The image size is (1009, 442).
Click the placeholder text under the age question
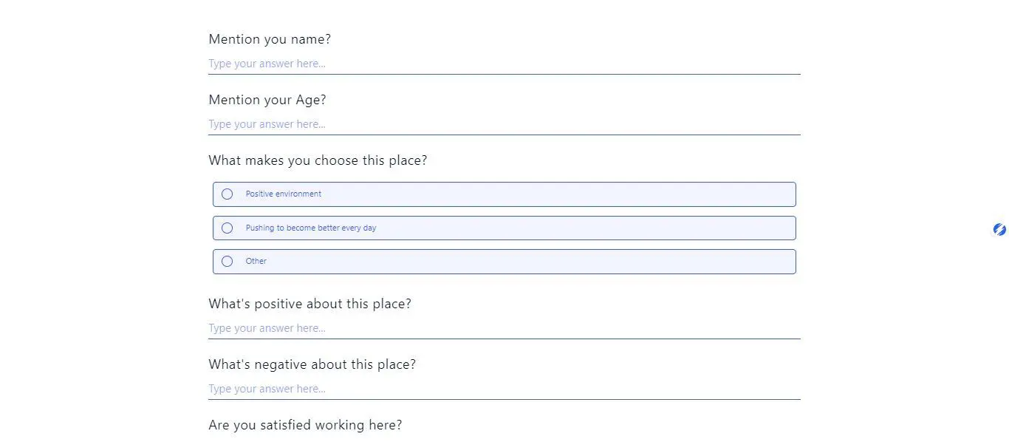(x=266, y=124)
